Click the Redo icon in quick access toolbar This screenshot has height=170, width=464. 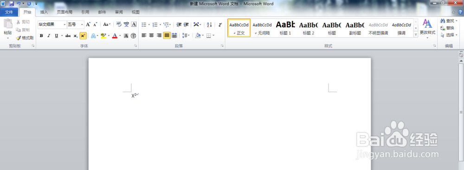[x=29, y=4]
